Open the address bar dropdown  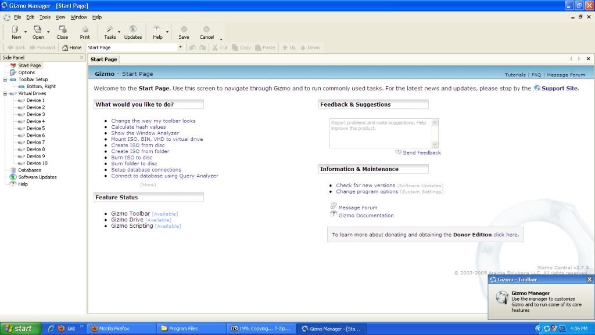coord(180,48)
